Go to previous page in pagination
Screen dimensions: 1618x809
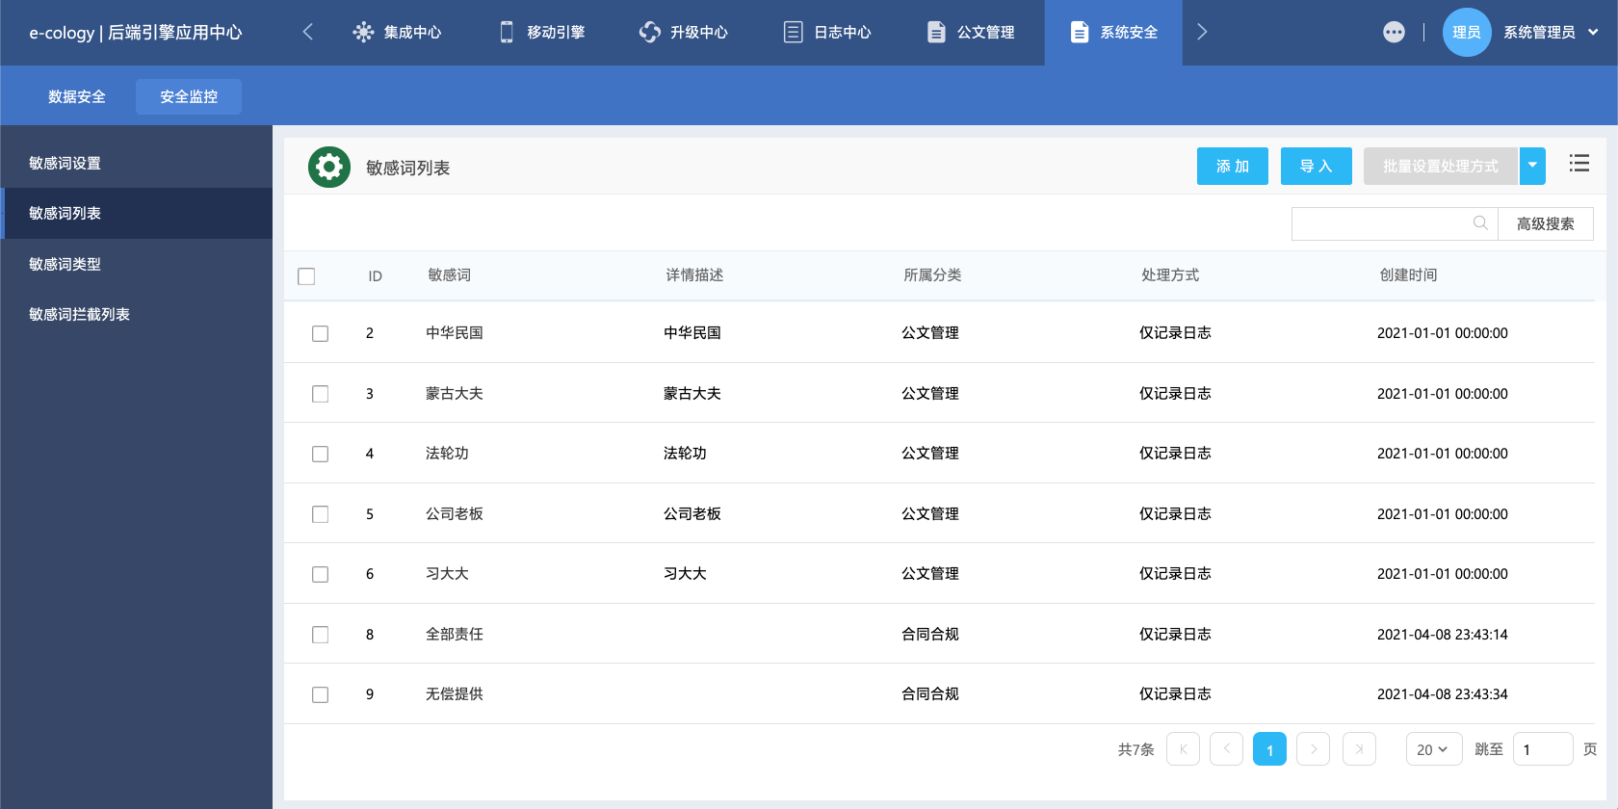[x=1226, y=749]
